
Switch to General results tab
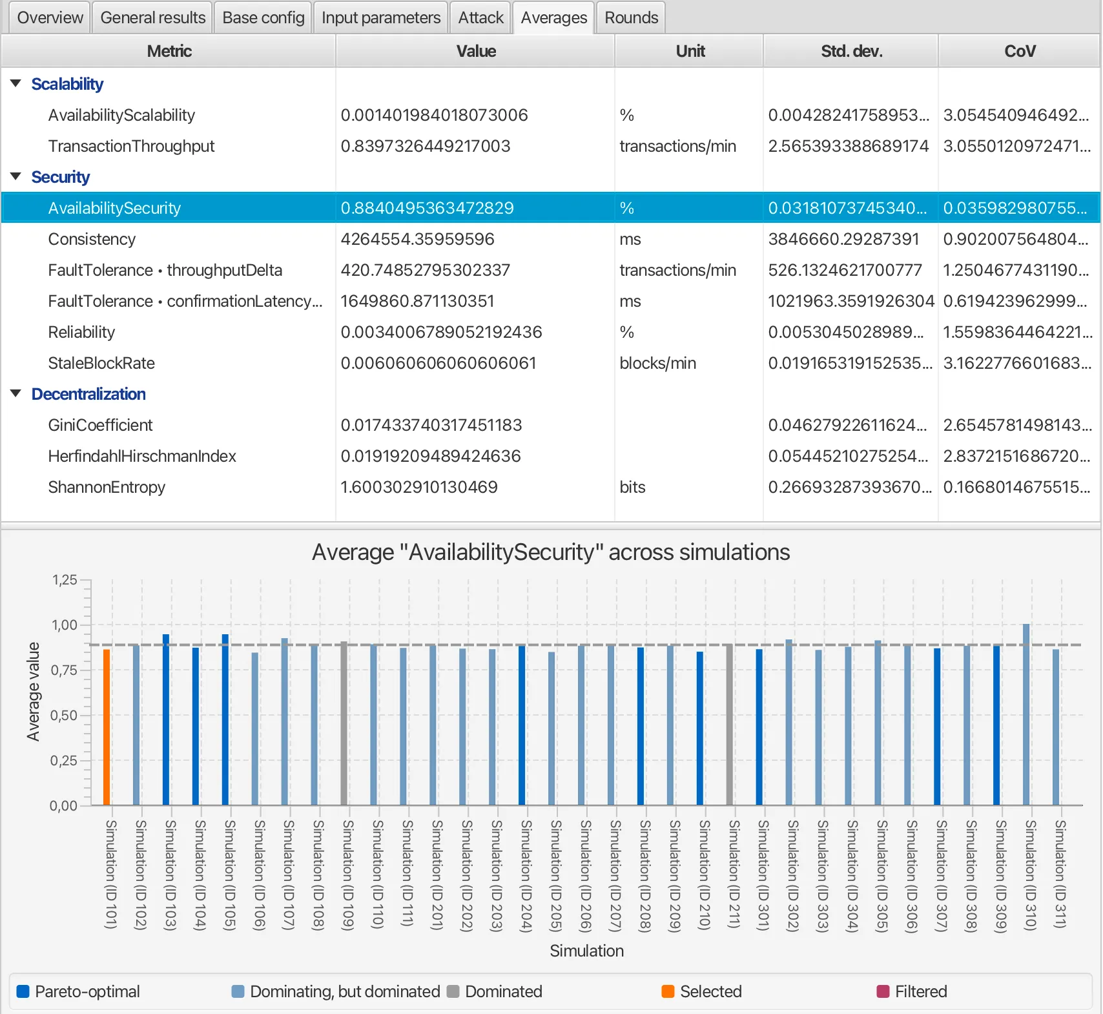tap(152, 17)
